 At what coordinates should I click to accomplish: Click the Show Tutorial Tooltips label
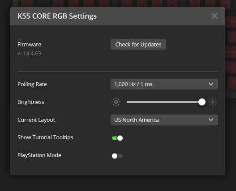(x=45, y=137)
